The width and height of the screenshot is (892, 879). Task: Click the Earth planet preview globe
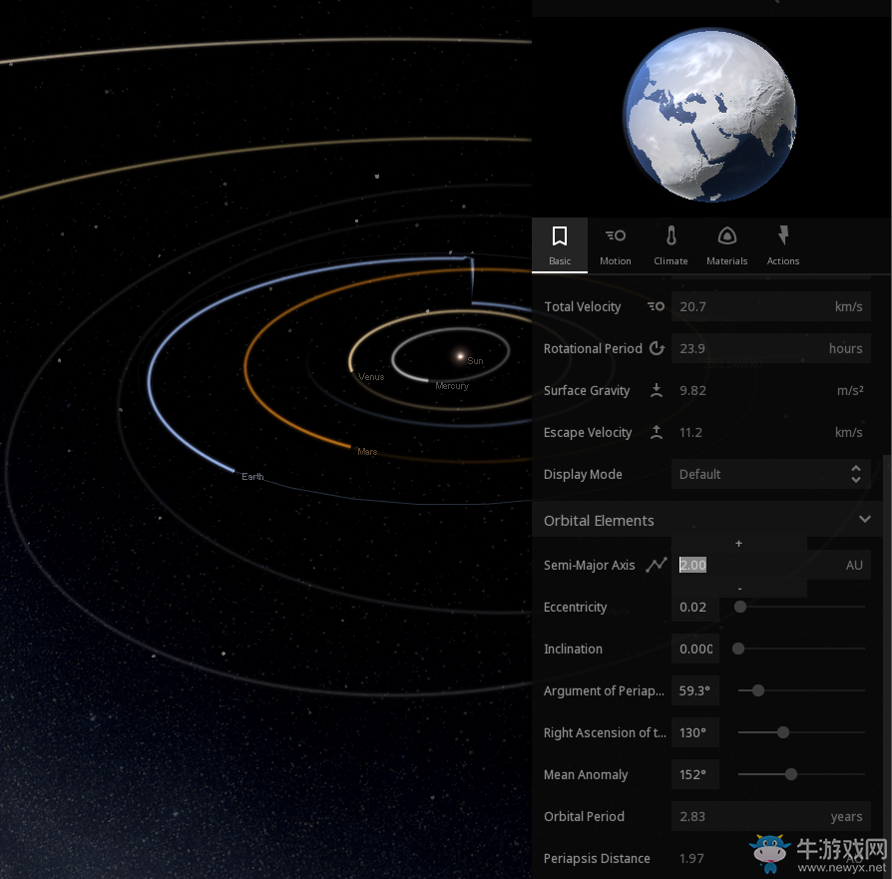710,116
